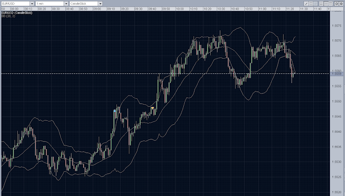Open the 1 min timeframe dropdown arrow

tap(66, 4)
